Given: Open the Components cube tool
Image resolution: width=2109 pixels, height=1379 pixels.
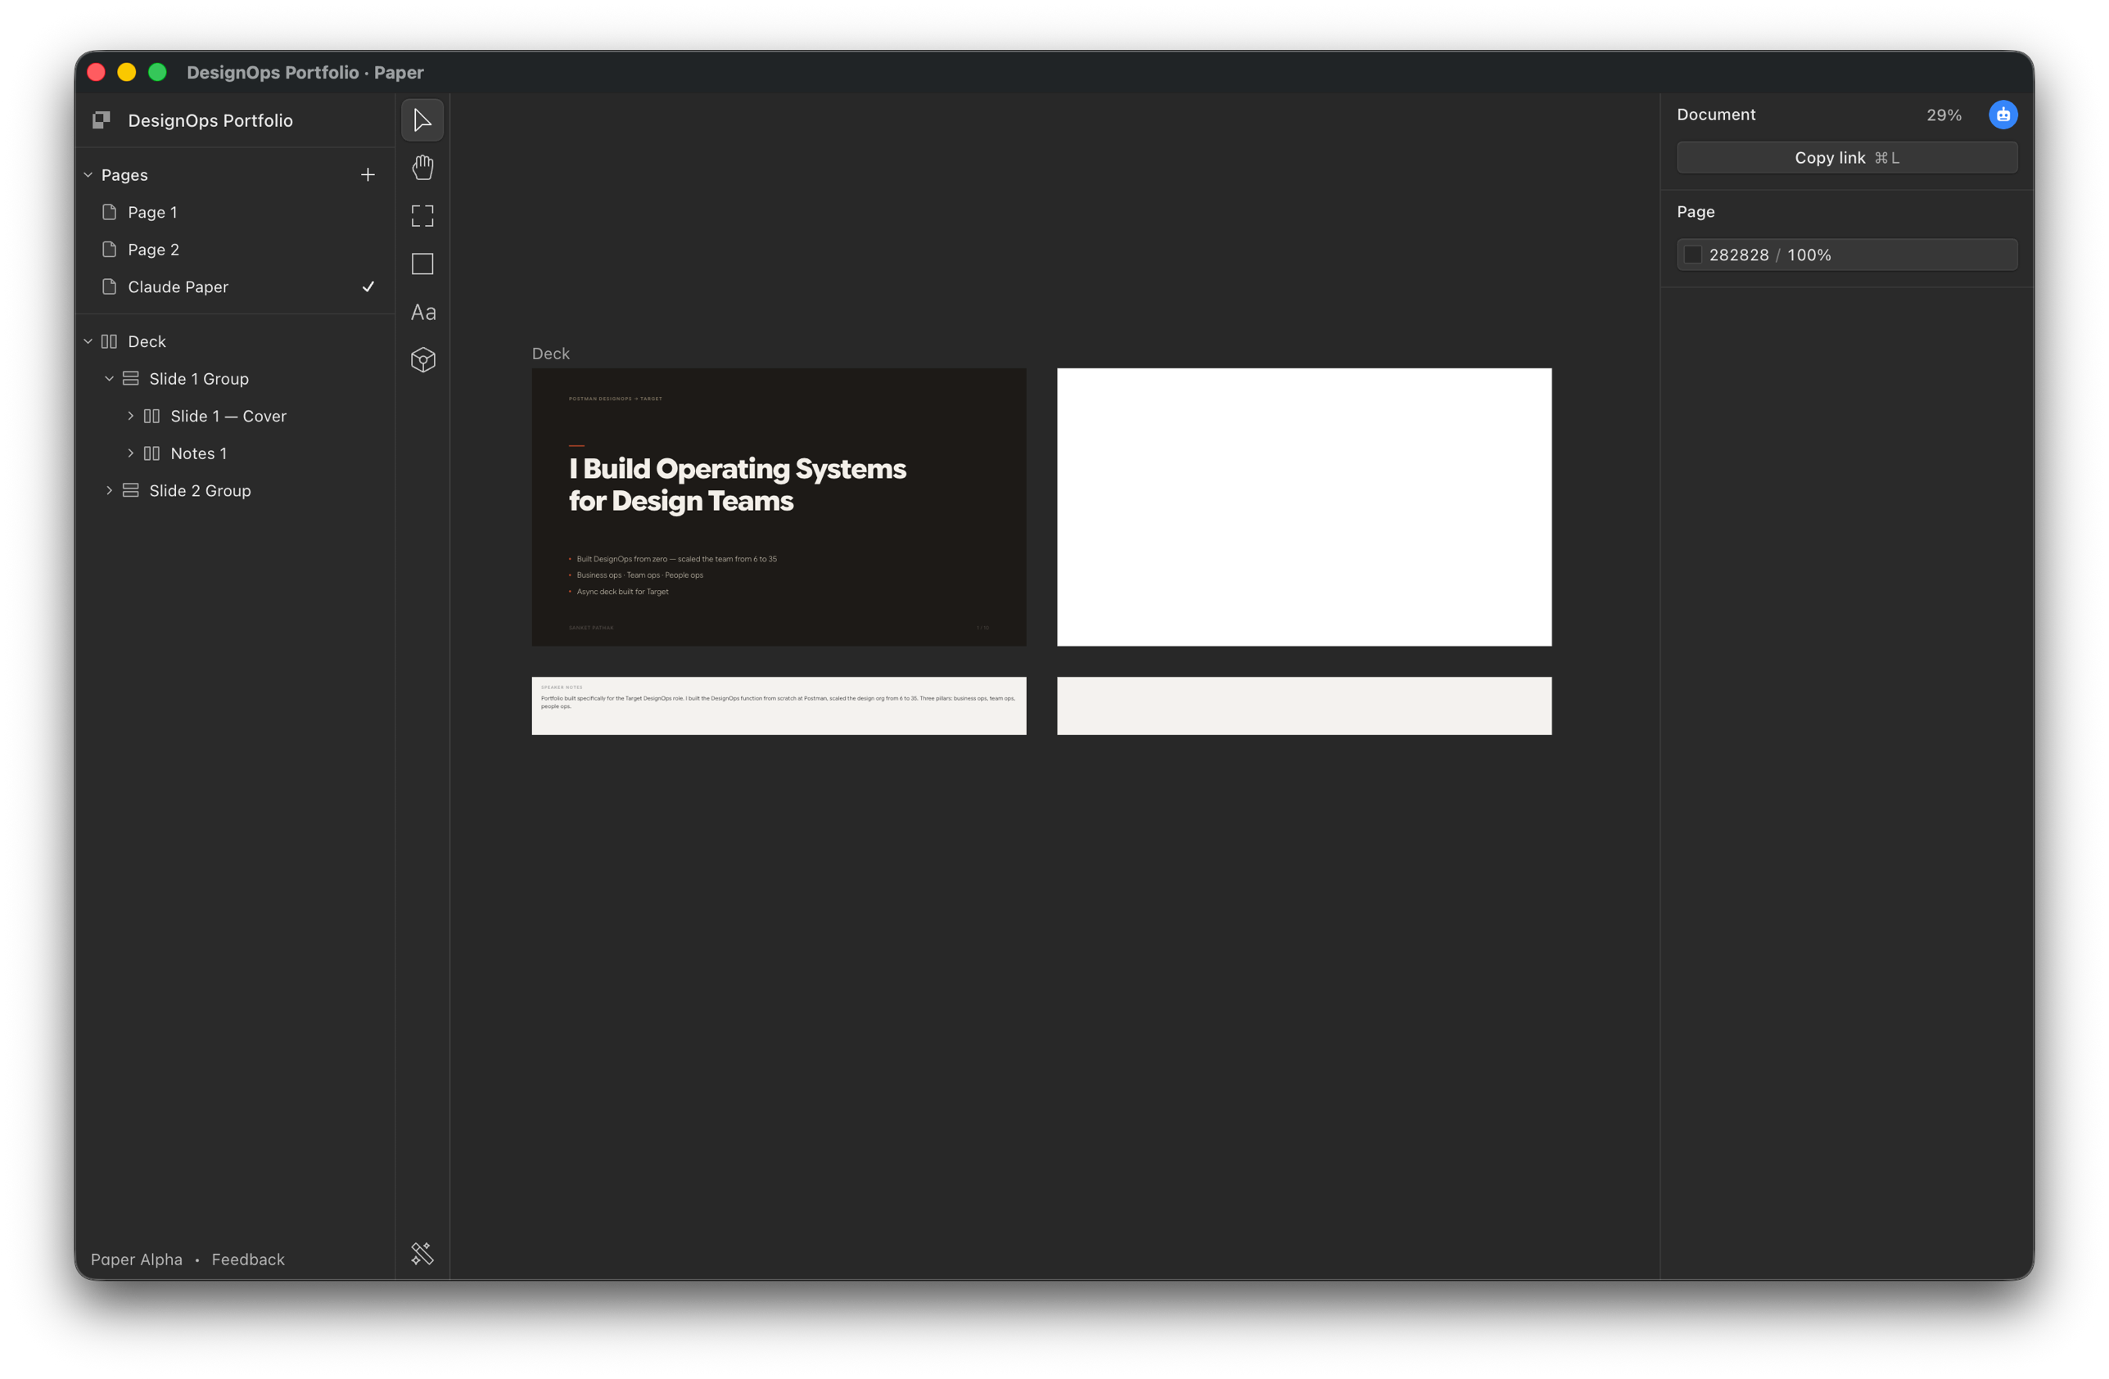Looking at the screenshot, I should (x=422, y=359).
